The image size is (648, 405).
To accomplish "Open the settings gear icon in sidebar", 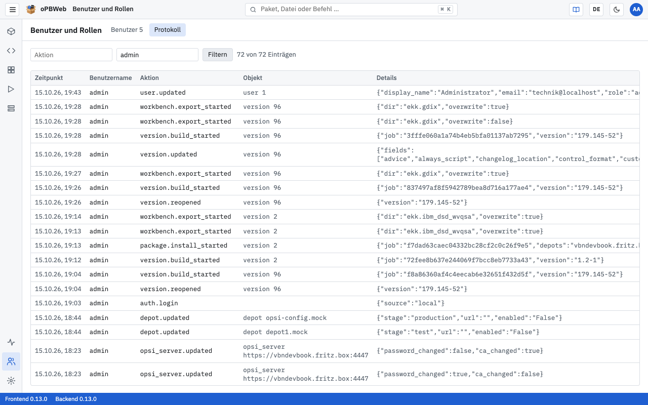I will tap(11, 381).
